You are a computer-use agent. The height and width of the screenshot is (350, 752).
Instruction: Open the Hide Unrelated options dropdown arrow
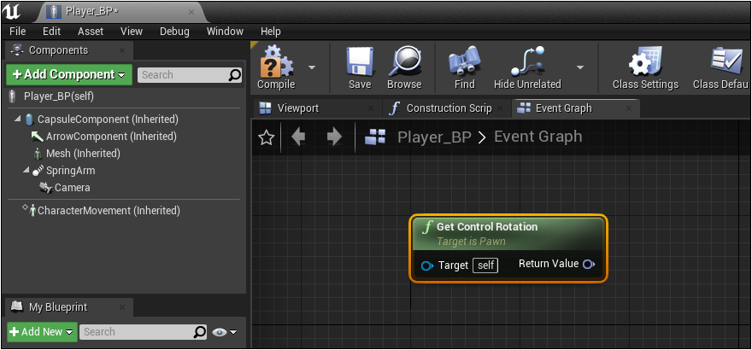(580, 67)
